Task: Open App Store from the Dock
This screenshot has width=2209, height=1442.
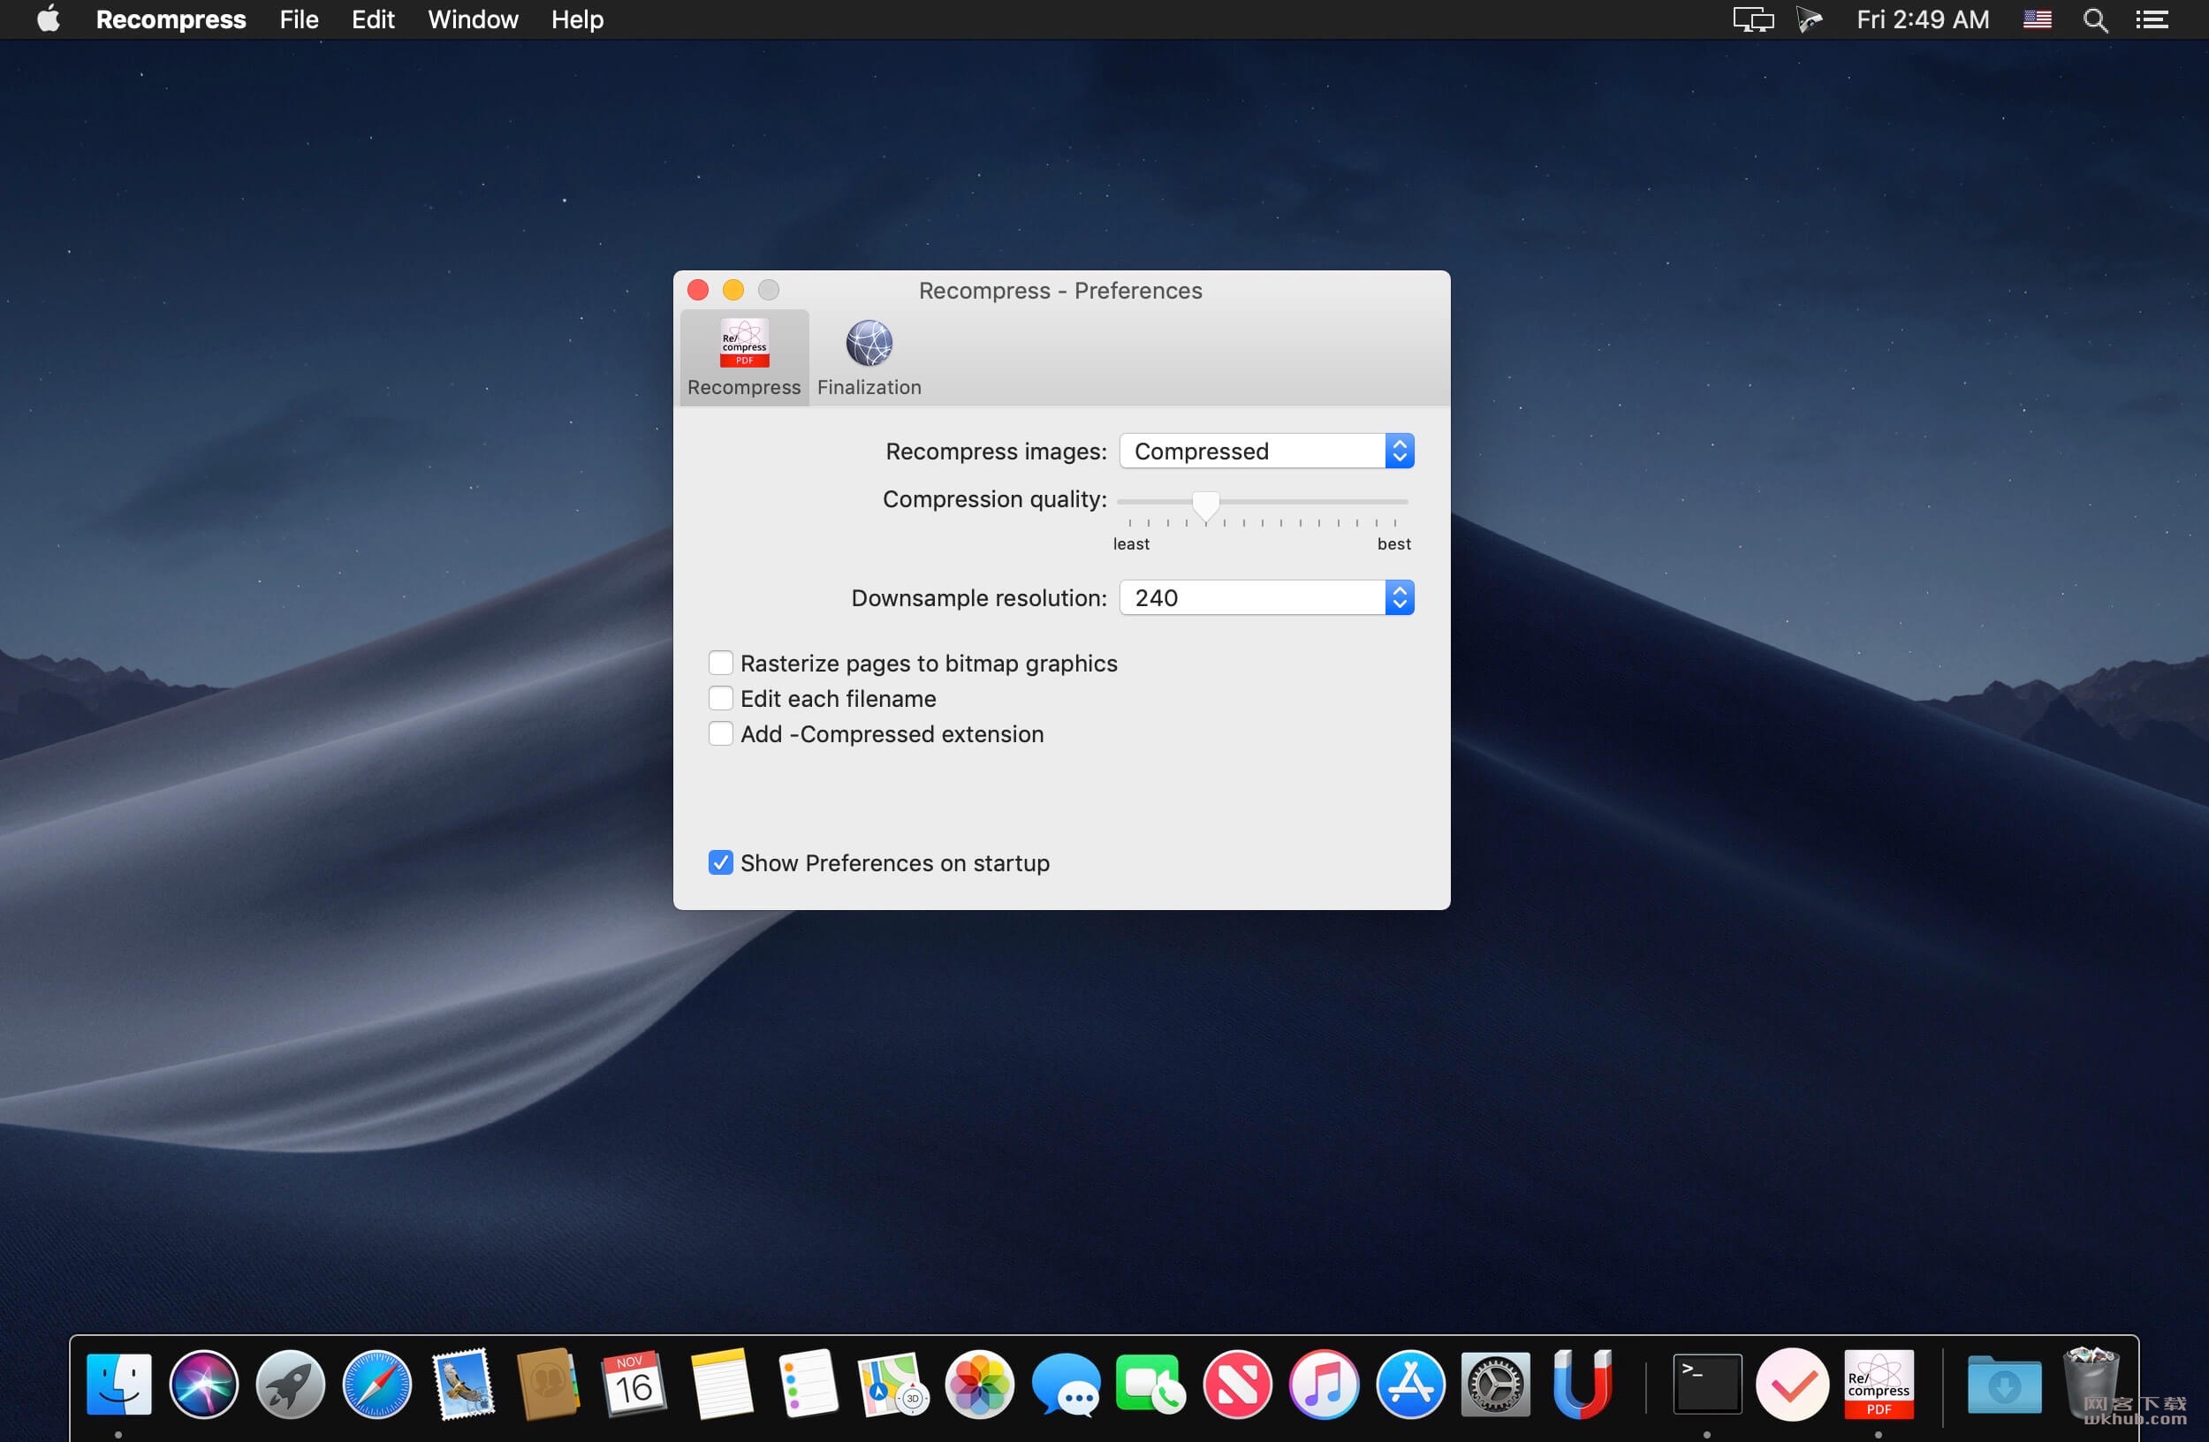Action: [1410, 1384]
